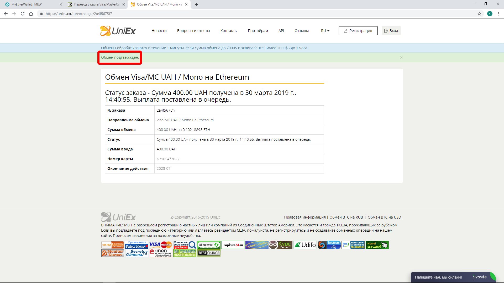The image size is (504, 283).
Task: Open a new browser tab
Action: pyautogui.click(x=196, y=4)
